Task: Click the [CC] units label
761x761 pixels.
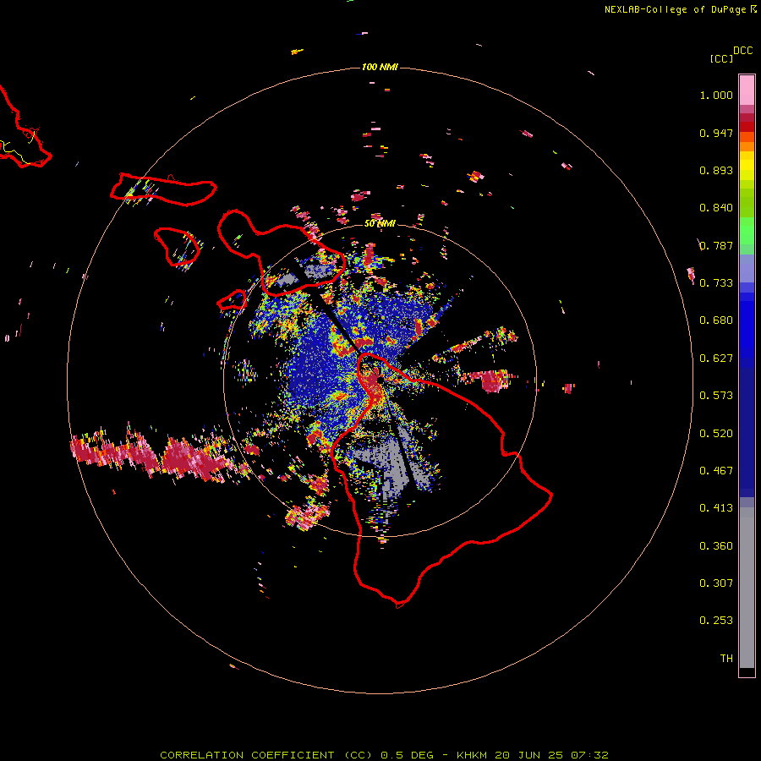Action: tap(721, 58)
